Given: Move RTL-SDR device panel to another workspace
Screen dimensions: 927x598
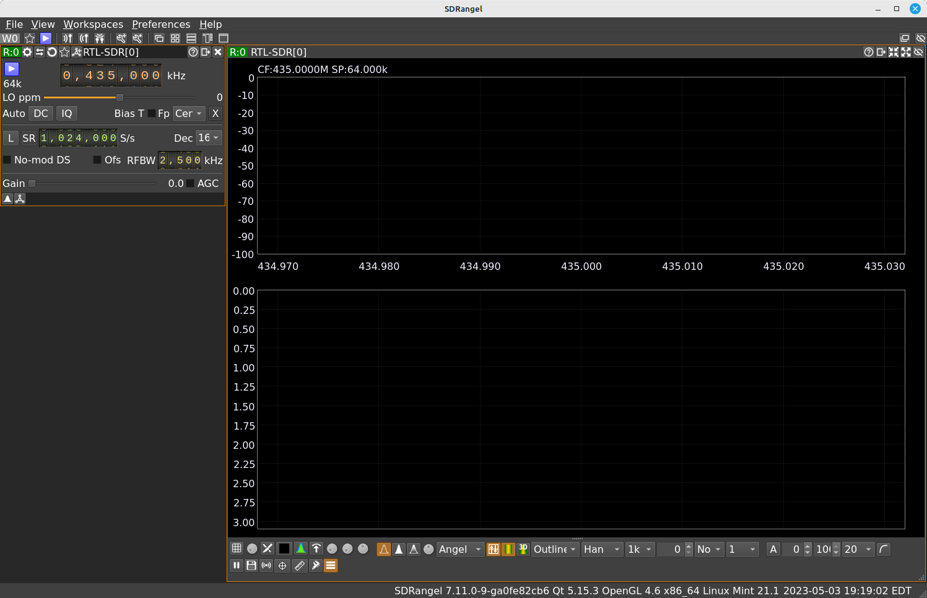Looking at the screenshot, I should [x=206, y=52].
